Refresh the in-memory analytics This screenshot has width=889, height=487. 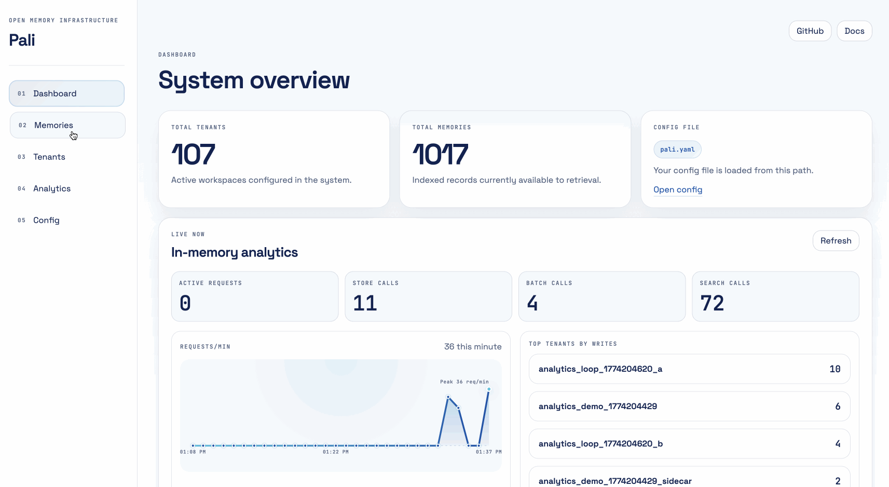point(836,240)
